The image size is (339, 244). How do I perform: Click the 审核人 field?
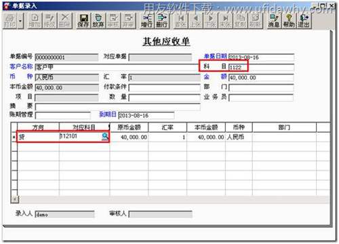point(161,214)
